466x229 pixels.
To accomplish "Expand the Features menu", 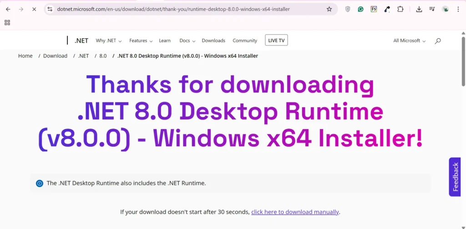I will tap(141, 41).
